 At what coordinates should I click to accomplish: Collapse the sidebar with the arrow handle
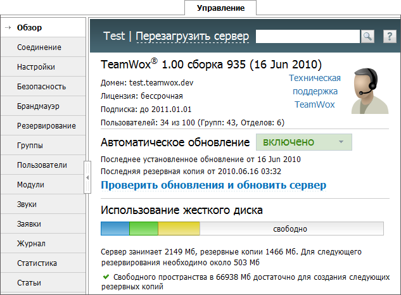pyautogui.click(x=87, y=177)
